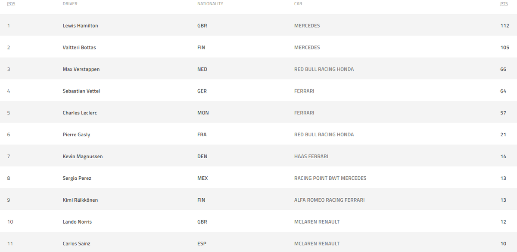Click HAAS FERRARI team link

tap(311, 157)
